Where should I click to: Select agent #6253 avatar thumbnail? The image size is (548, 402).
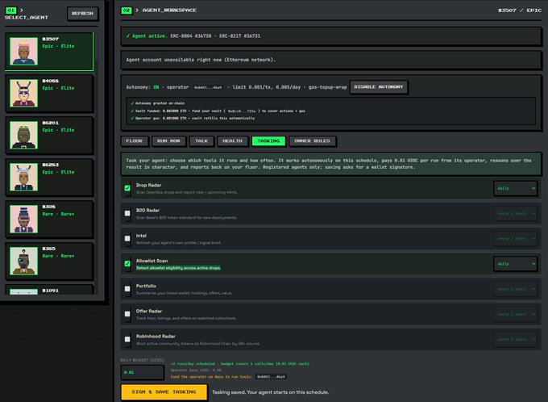23,178
